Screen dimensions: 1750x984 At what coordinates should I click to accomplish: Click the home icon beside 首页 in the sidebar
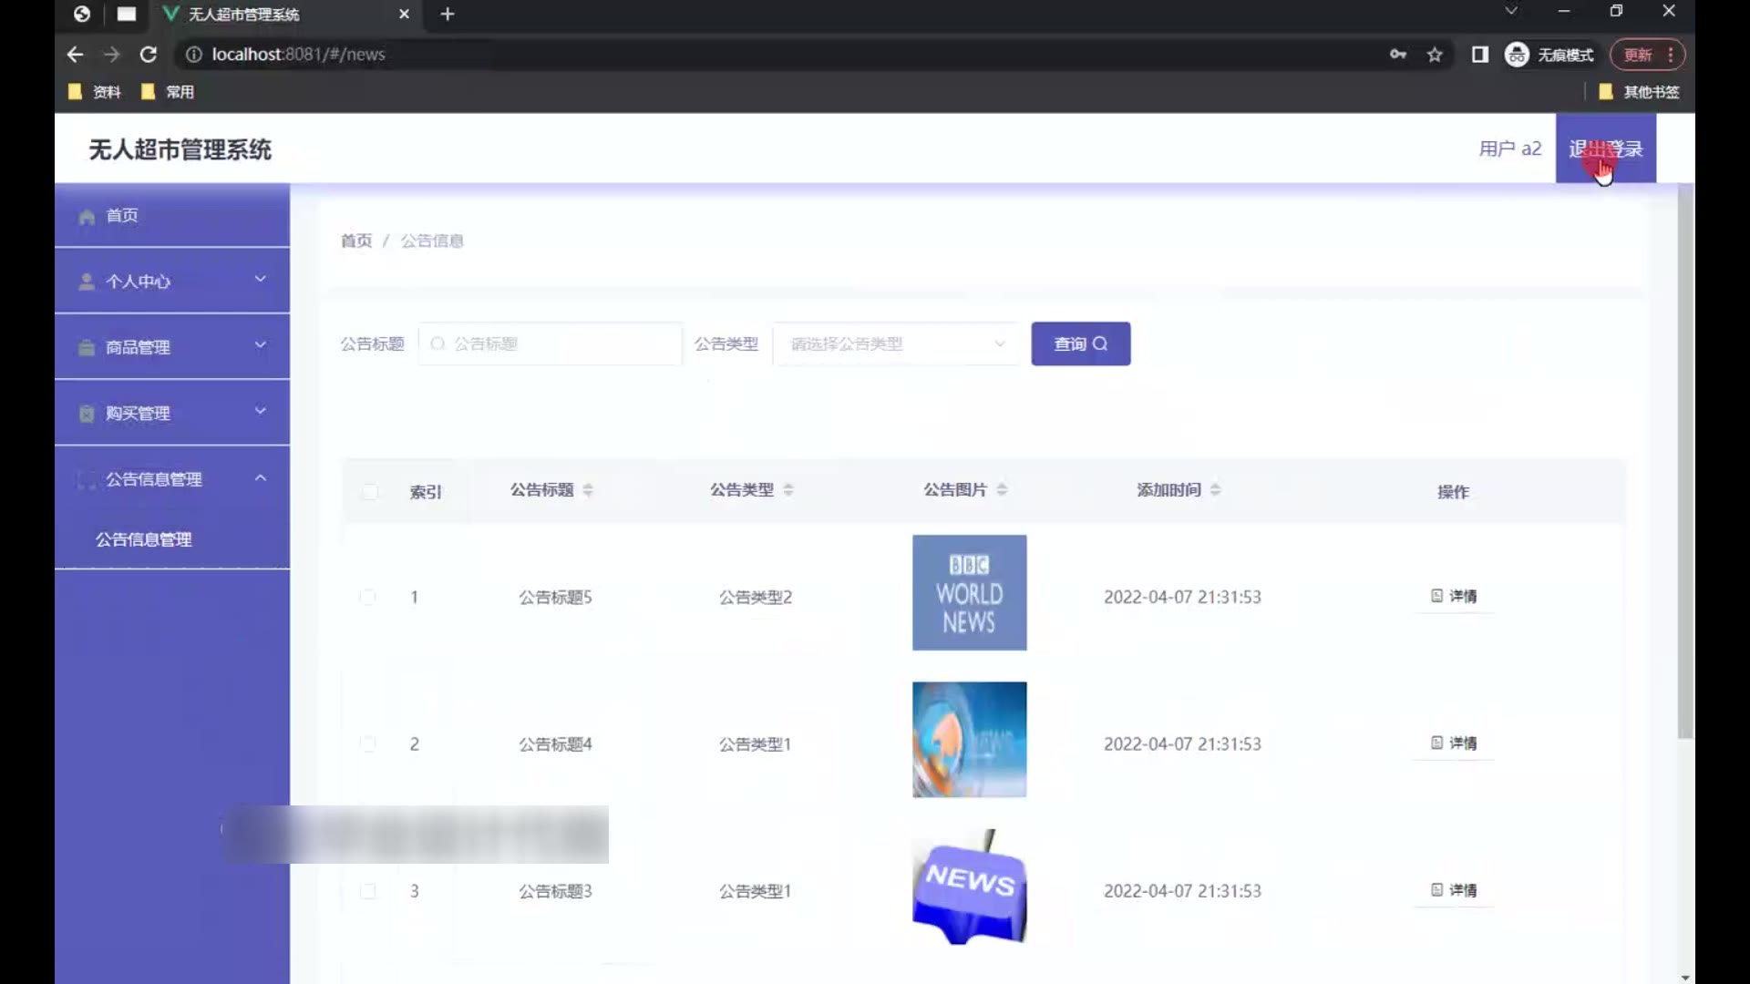pos(87,217)
